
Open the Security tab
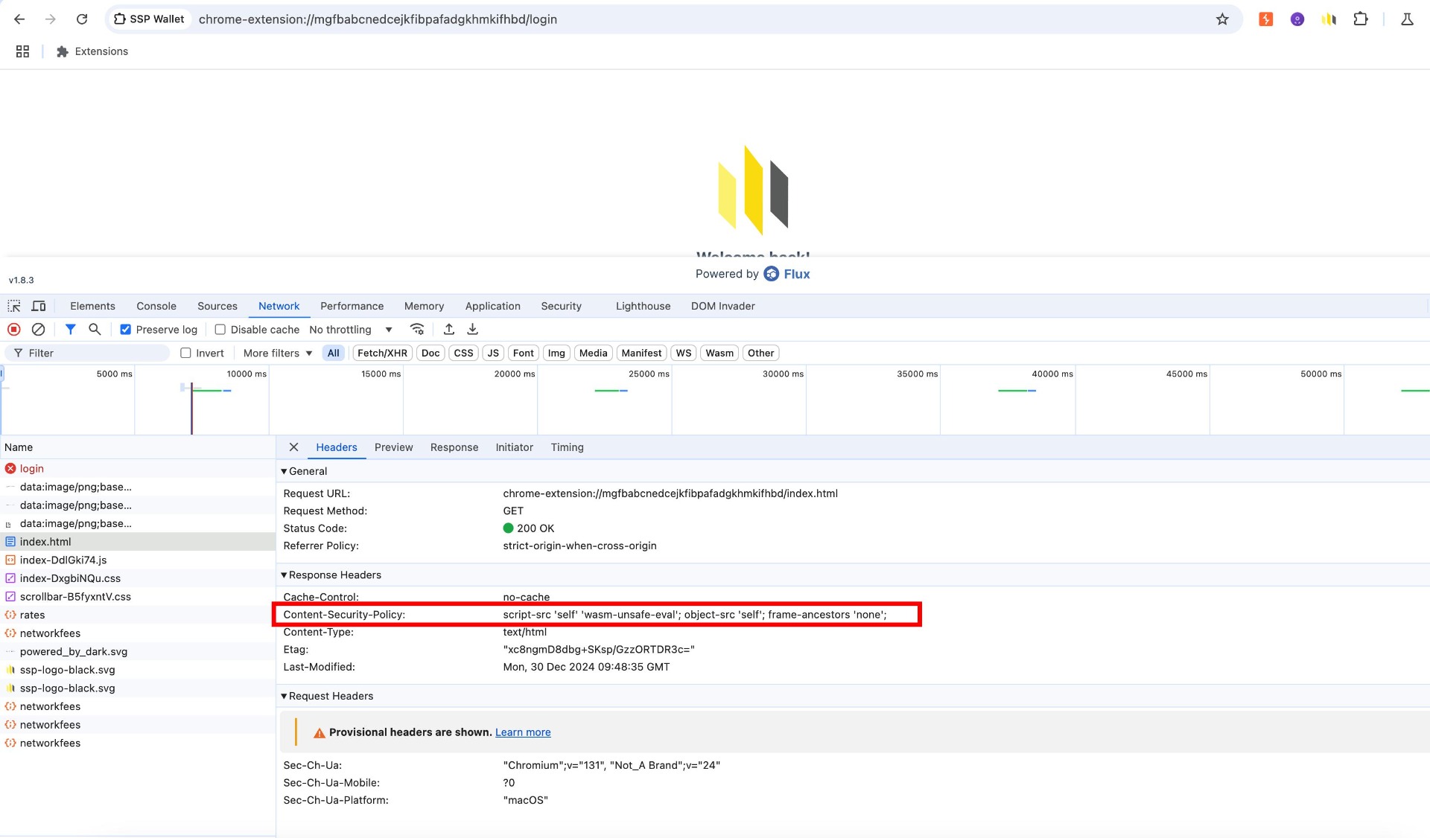[561, 306]
